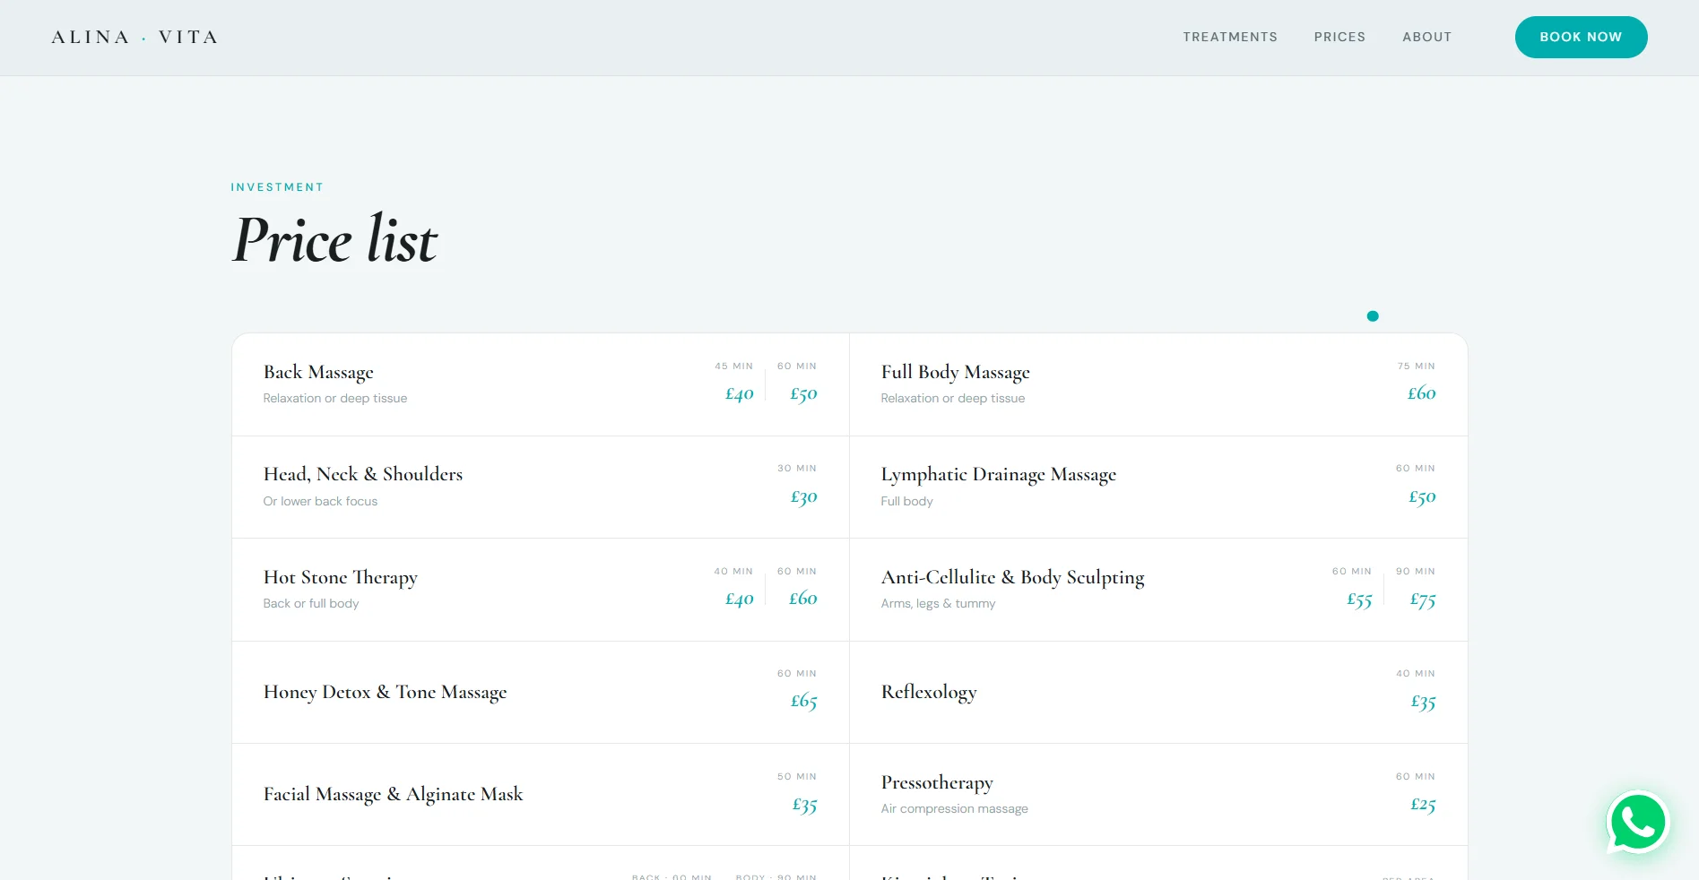Click the Hot Stone Therapy title
The height and width of the screenshot is (880, 1699).
tap(340, 577)
